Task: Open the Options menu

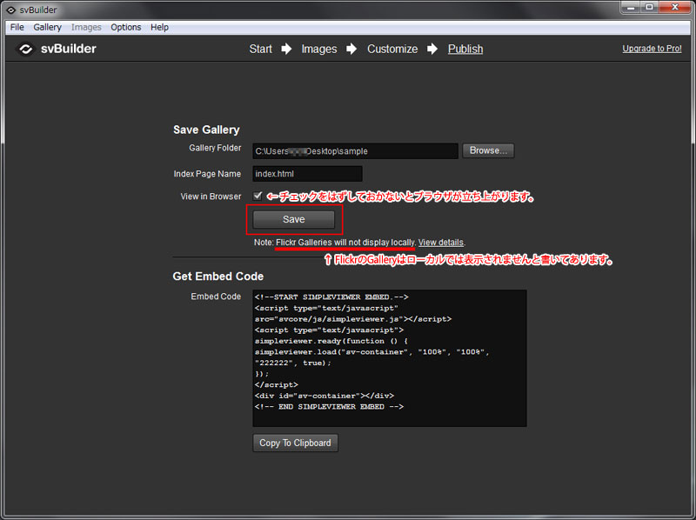Action: [126, 27]
